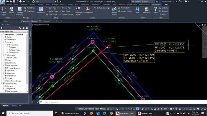Viewport: 207px width, 116px height.
Task: Run the Low/High Points analysis
Action: [x=78, y=11]
